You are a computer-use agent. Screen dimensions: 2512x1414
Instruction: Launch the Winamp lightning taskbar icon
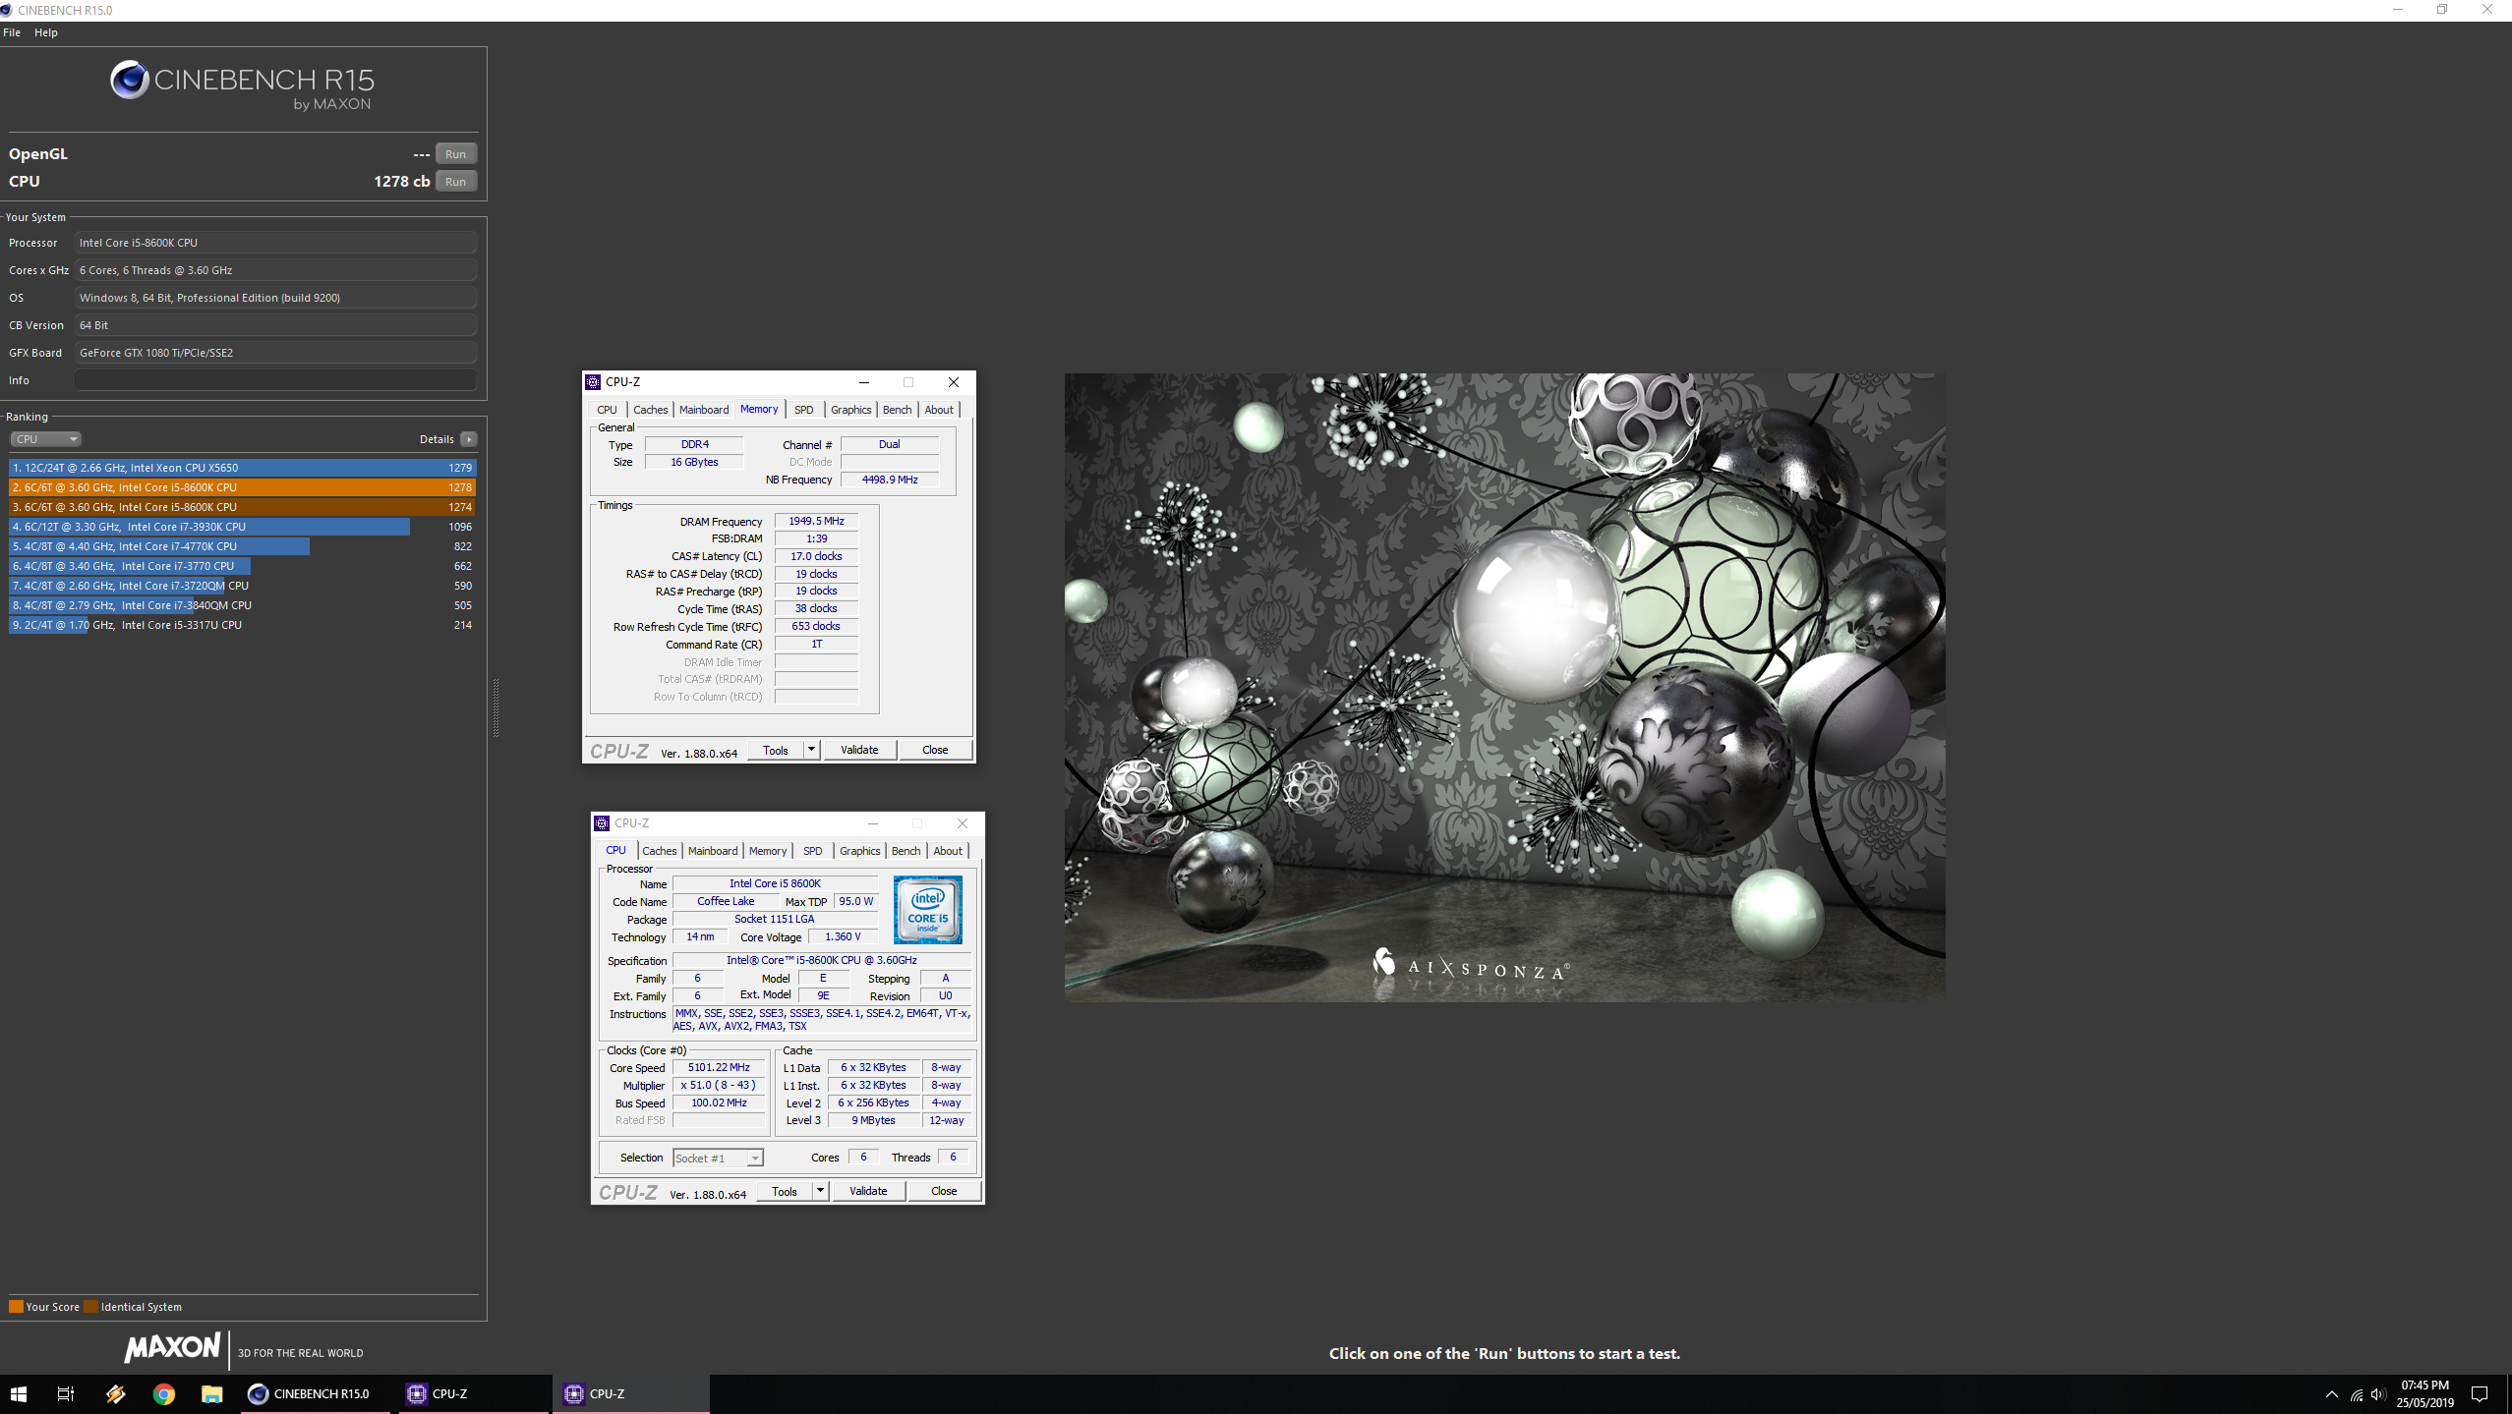[115, 1393]
